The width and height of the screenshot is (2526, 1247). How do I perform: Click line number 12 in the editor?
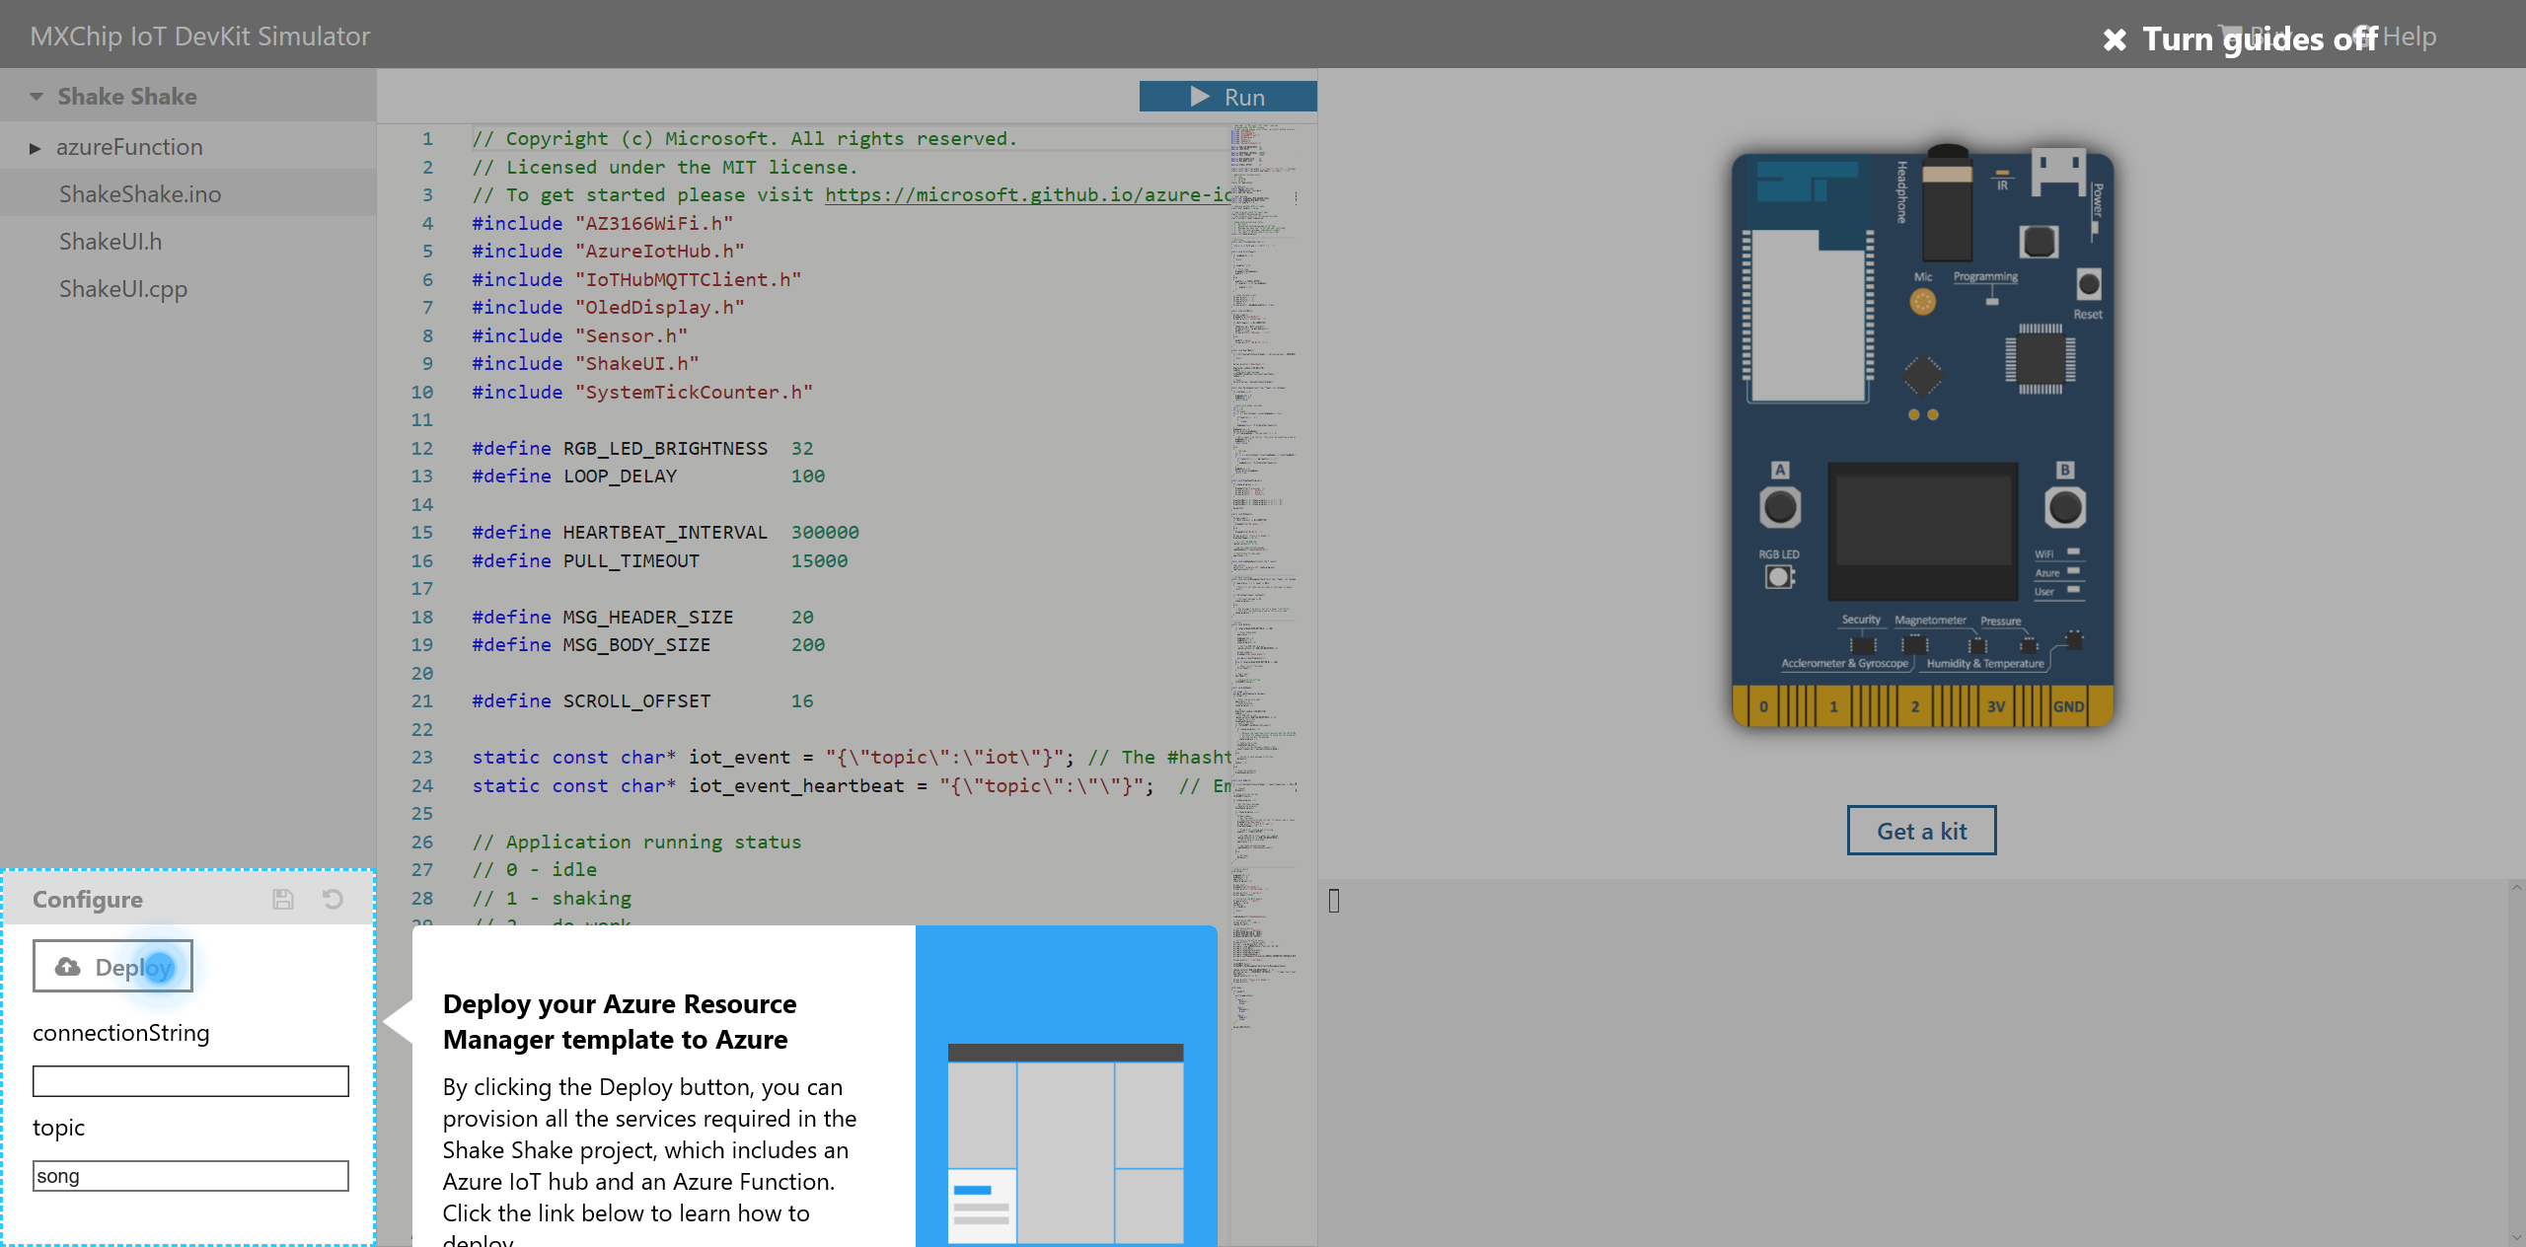(422, 448)
